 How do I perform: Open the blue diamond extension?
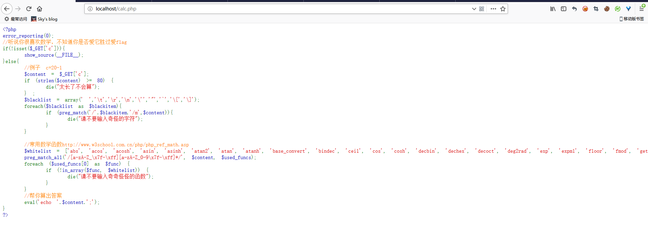628,9
